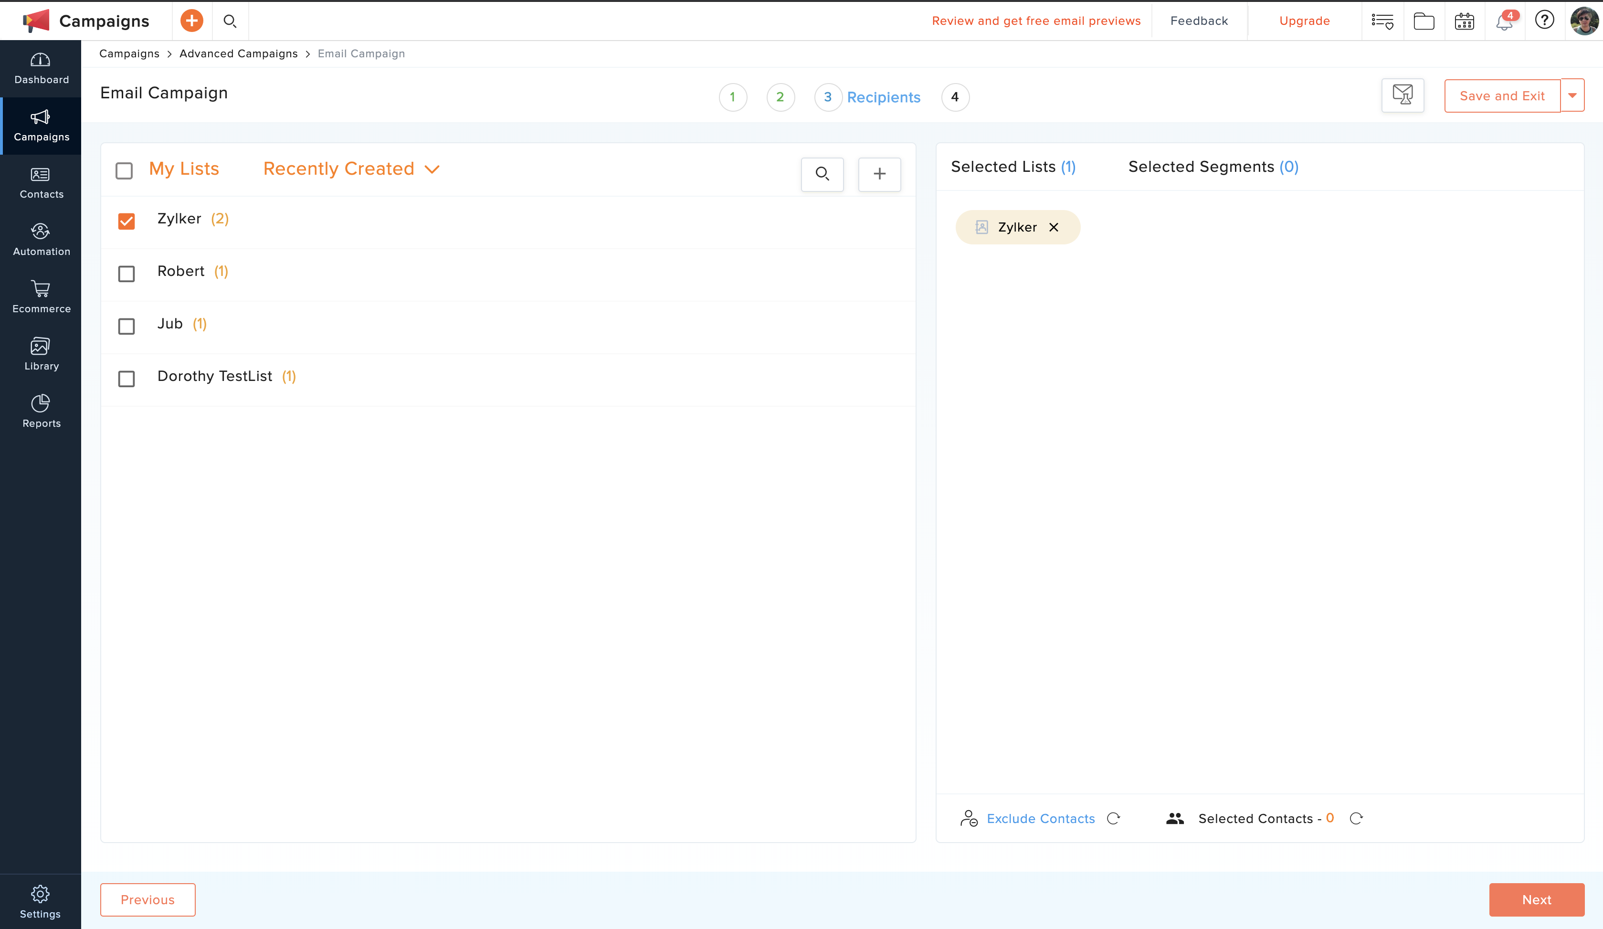Click the Next button
This screenshot has height=929, width=1603.
(x=1536, y=899)
